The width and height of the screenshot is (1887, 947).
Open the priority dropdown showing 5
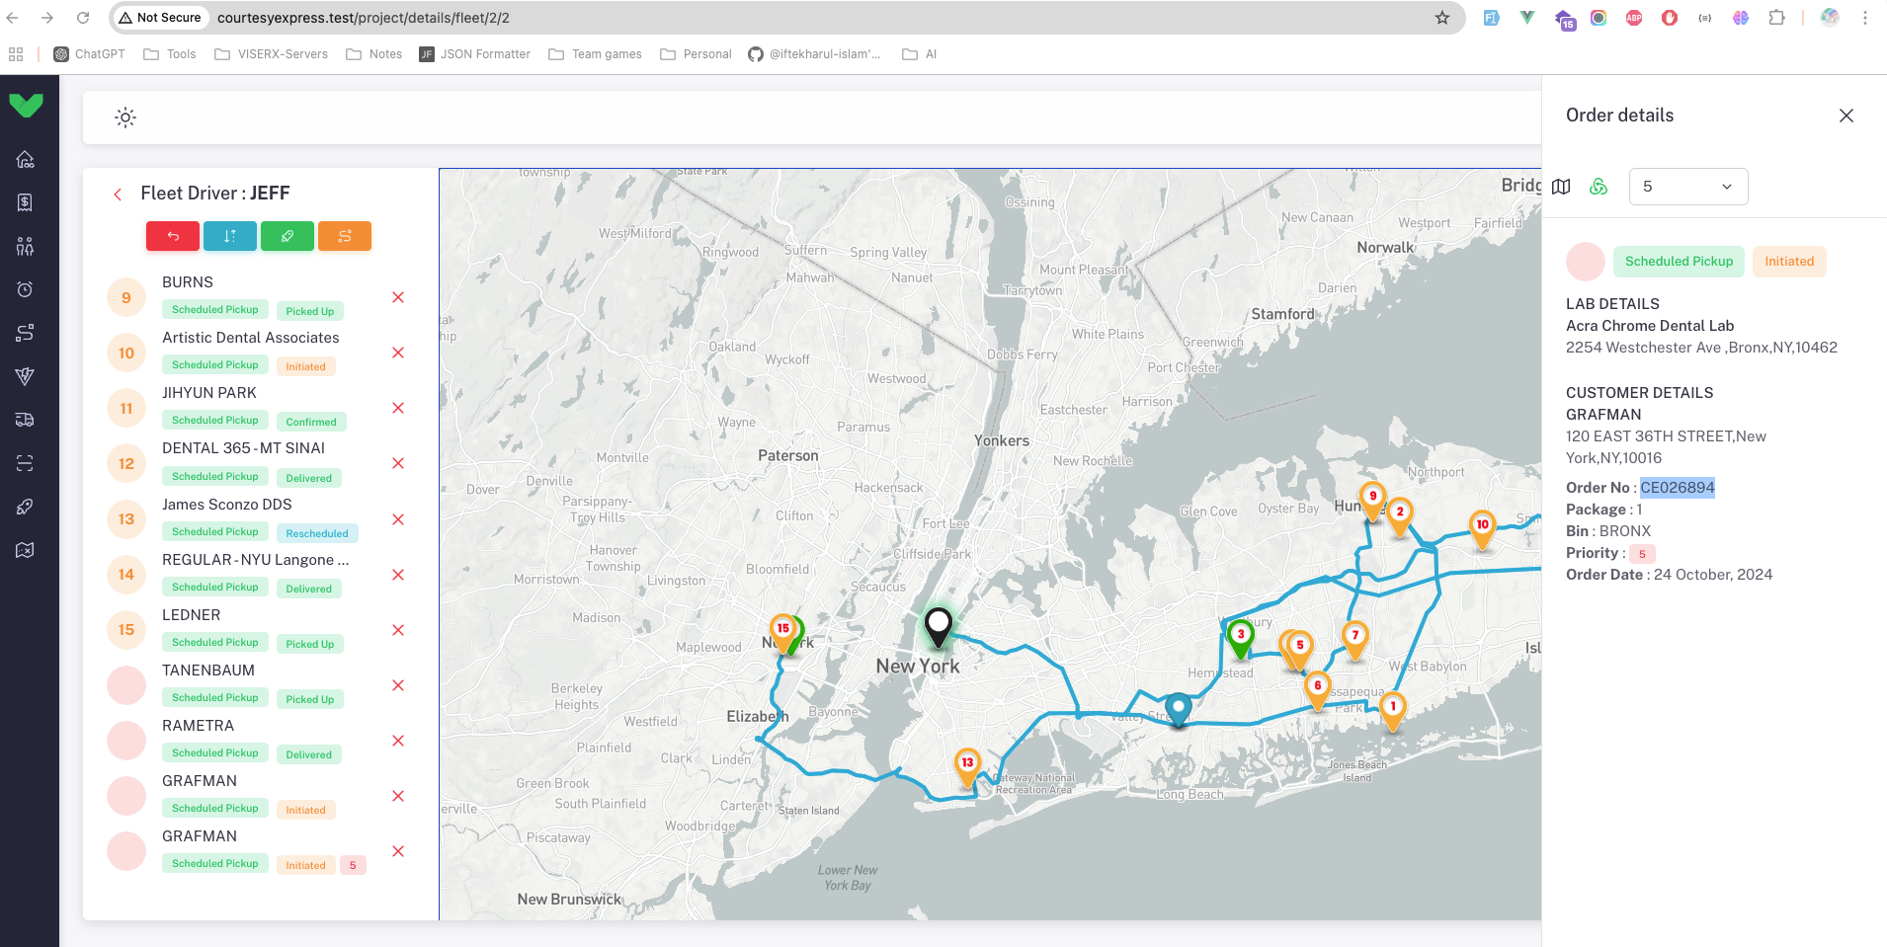pos(1687,187)
